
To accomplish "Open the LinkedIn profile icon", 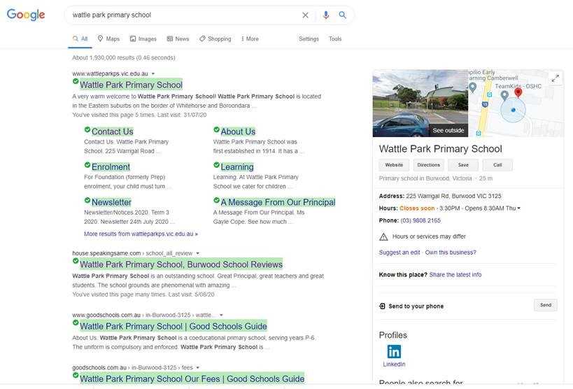I will (394, 352).
